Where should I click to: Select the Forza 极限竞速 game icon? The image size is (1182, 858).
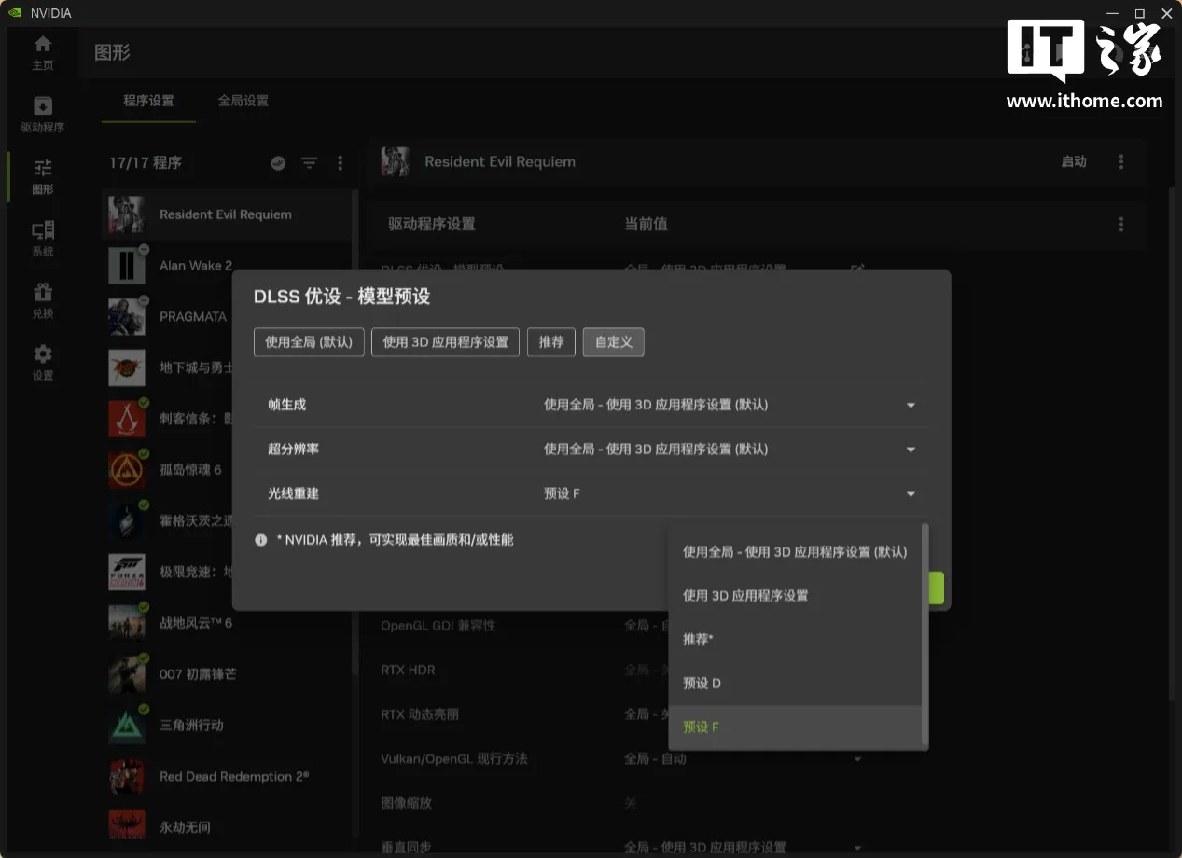127,572
